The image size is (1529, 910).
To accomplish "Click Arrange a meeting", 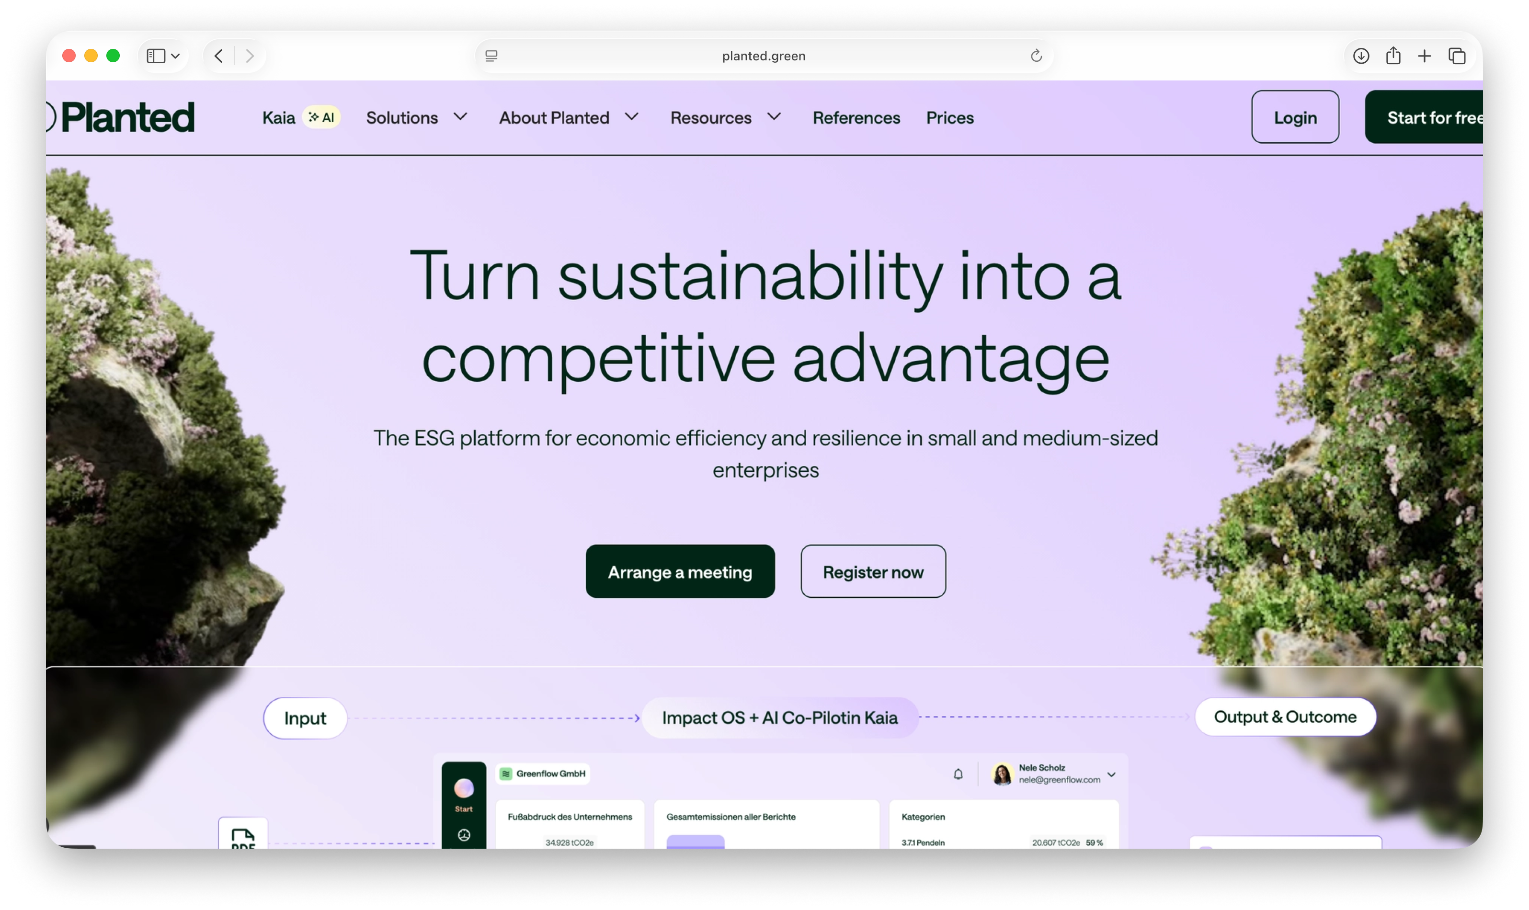I will click(680, 571).
